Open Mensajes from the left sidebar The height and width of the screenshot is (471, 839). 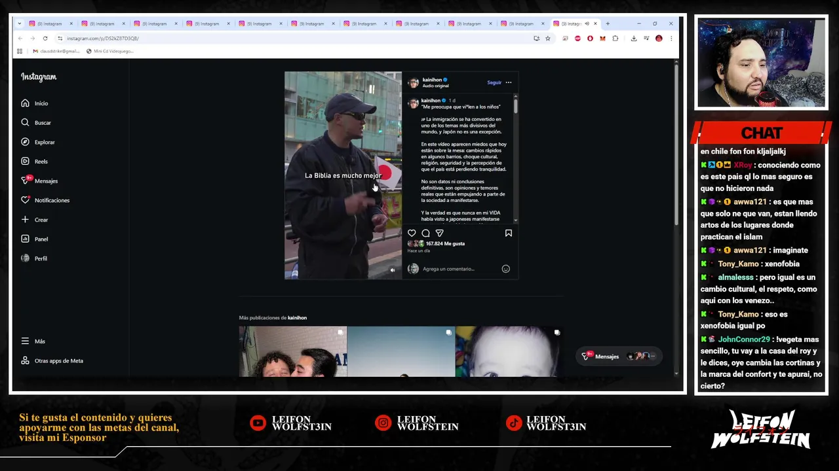pyautogui.click(x=39, y=181)
